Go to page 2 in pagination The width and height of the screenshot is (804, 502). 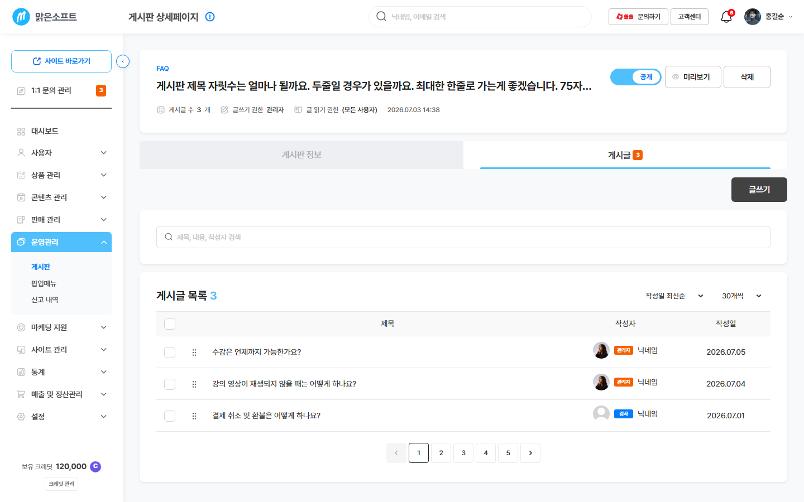click(x=441, y=453)
